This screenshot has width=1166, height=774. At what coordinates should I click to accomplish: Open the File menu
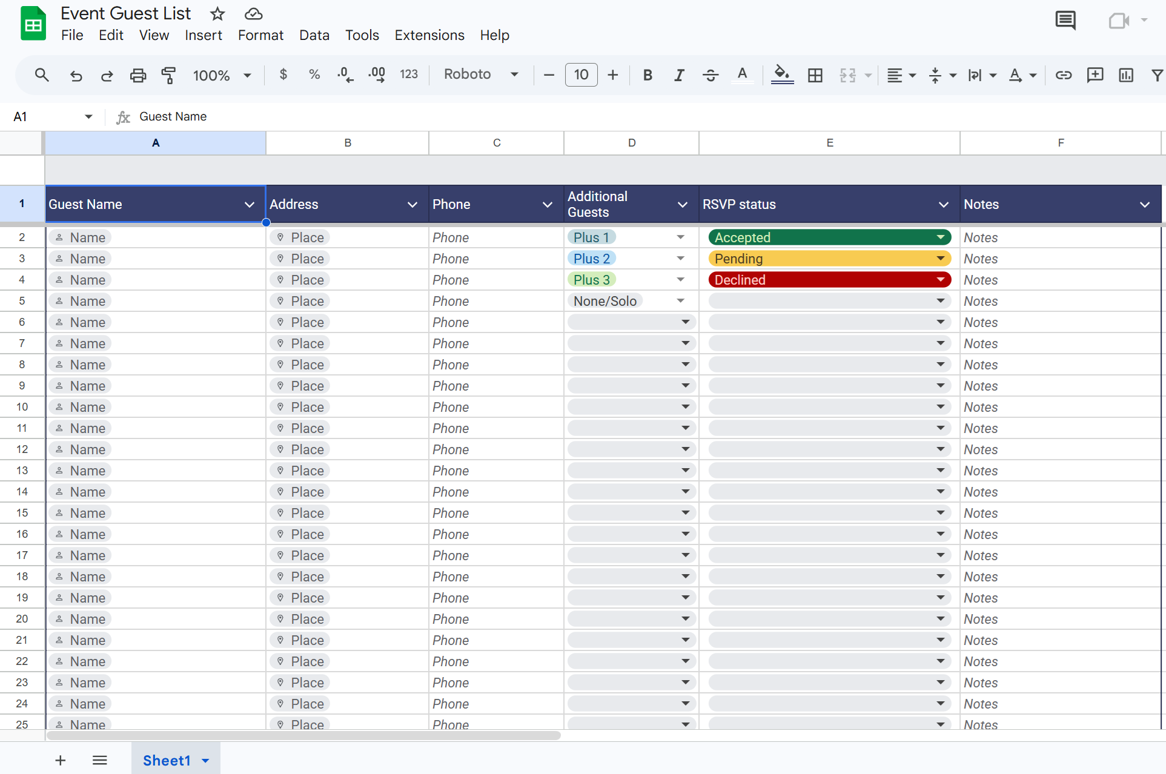(72, 35)
